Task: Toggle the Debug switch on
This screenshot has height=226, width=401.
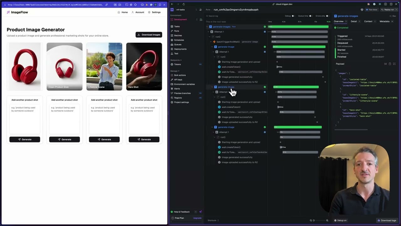Action: (x=293, y=16)
